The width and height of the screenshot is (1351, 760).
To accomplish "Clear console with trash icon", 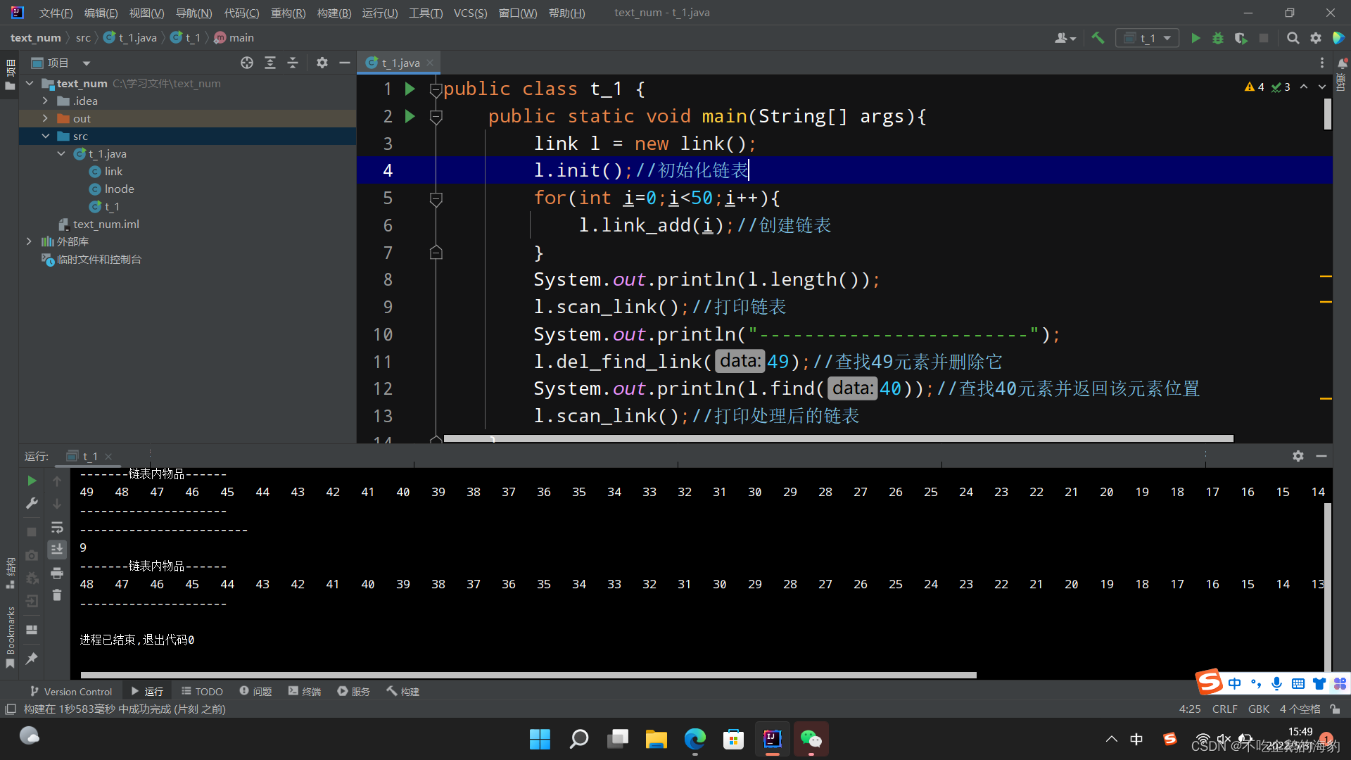I will (57, 595).
